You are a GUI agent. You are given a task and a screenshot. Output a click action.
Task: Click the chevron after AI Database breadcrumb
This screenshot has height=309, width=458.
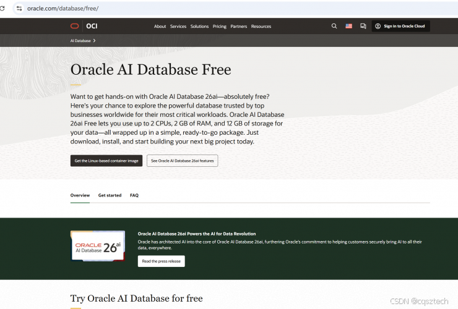[94, 41]
